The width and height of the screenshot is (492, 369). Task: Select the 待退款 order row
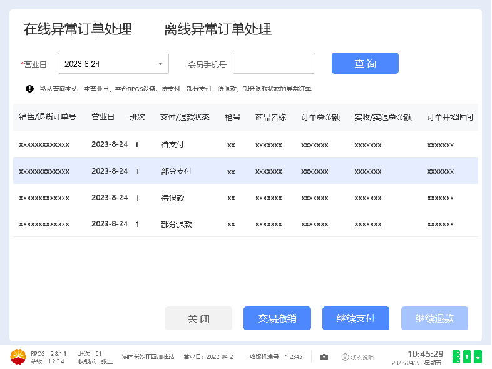tap(245, 198)
